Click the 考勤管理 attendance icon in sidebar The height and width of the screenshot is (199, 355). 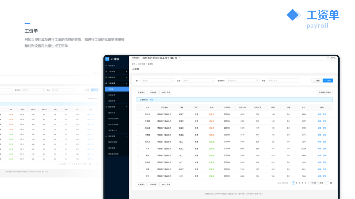pyautogui.click(x=106, y=77)
